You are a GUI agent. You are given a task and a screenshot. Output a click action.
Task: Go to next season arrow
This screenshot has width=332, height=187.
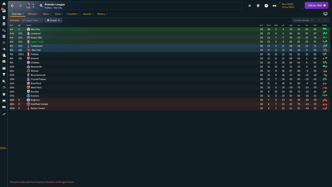(326, 20)
